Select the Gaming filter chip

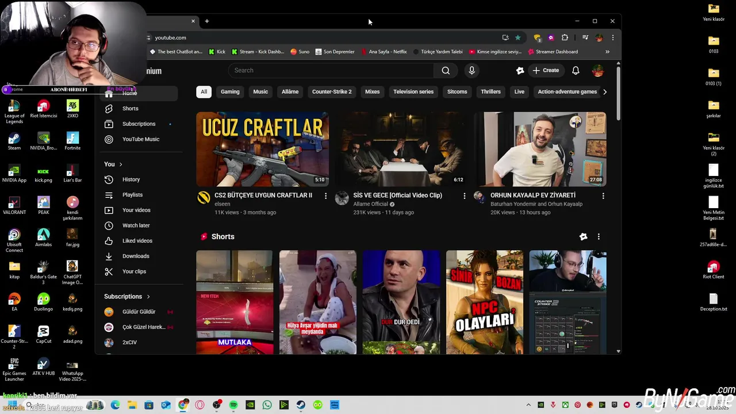230,91
